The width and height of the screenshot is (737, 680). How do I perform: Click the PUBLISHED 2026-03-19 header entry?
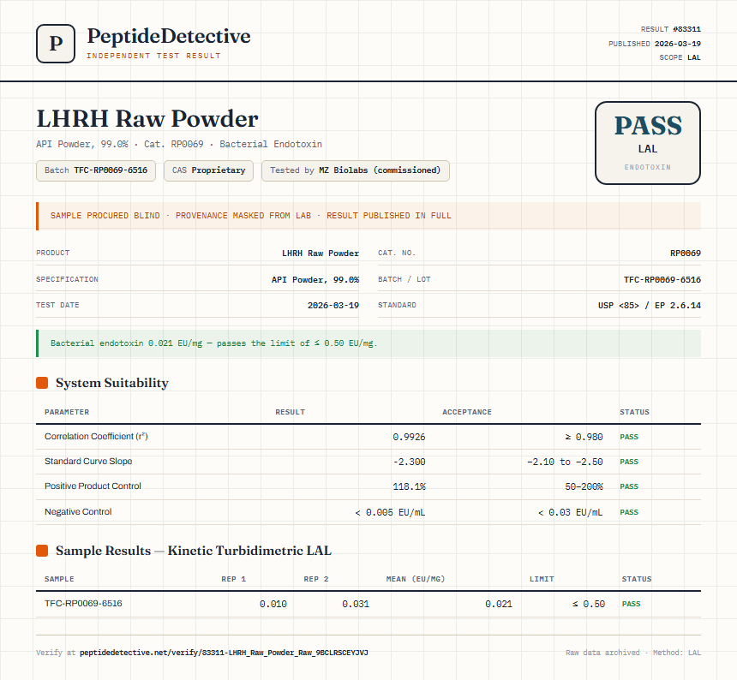point(654,44)
